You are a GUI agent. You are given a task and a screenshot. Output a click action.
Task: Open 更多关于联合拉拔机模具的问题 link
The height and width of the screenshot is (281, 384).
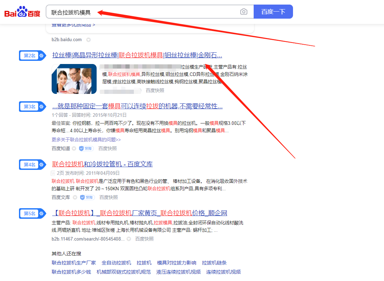[86, 140]
